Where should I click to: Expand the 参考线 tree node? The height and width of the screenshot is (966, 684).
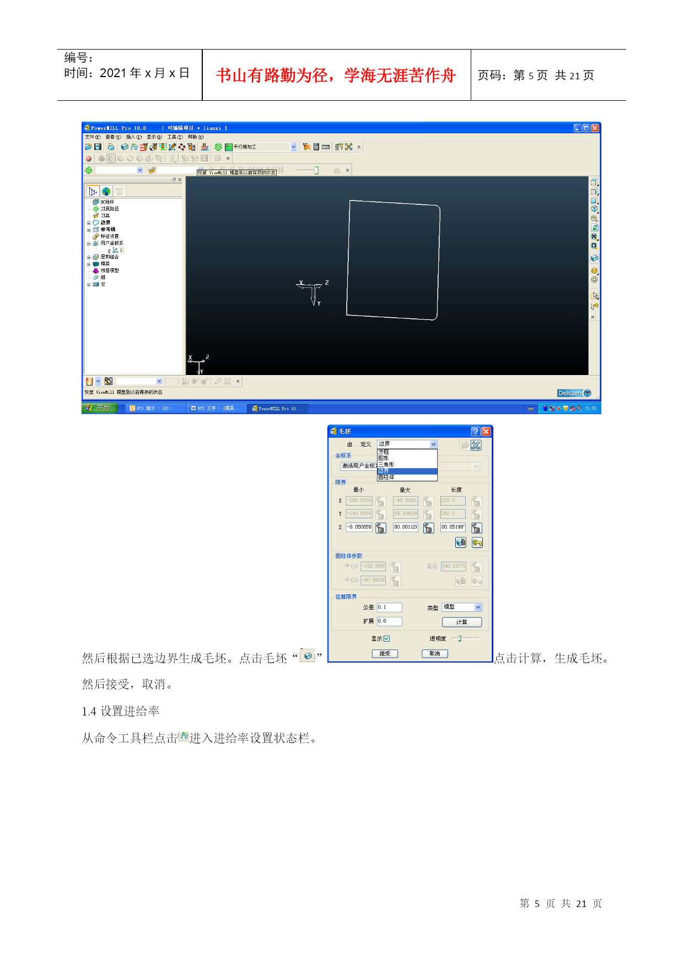(89, 230)
